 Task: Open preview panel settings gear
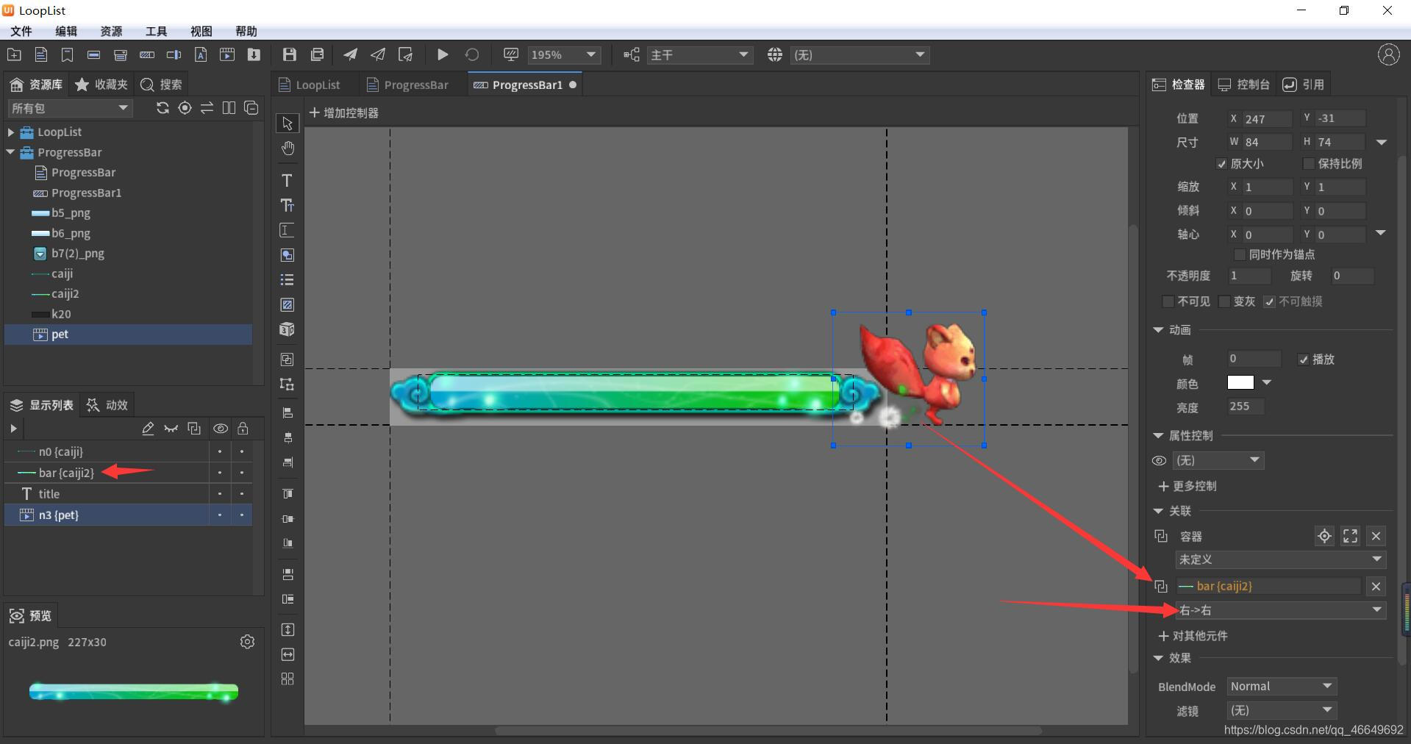point(247,642)
